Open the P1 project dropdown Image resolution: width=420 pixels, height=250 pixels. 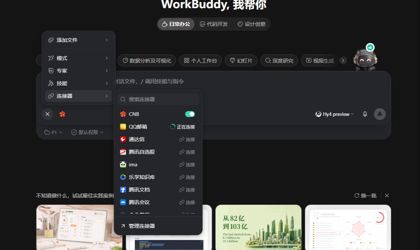click(x=53, y=132)
